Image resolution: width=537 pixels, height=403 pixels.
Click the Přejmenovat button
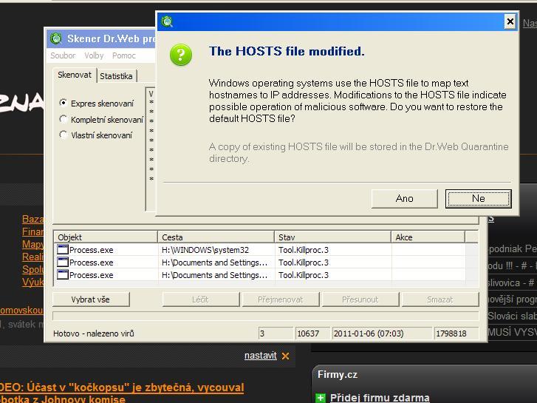click(281, 299)
